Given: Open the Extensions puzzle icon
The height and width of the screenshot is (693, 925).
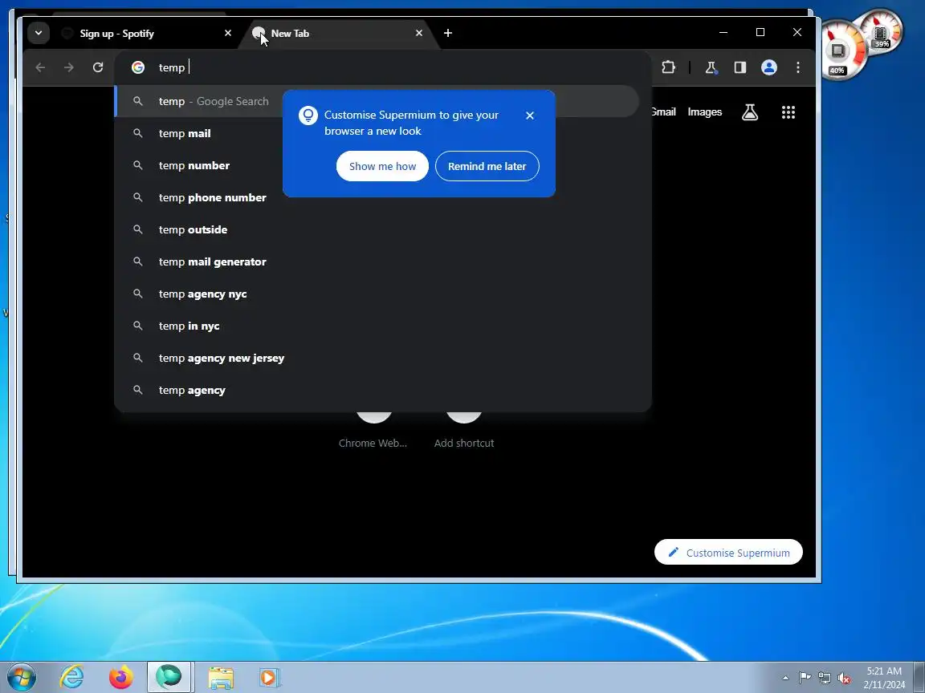Looking at the screenshot, I should [668, 67].
